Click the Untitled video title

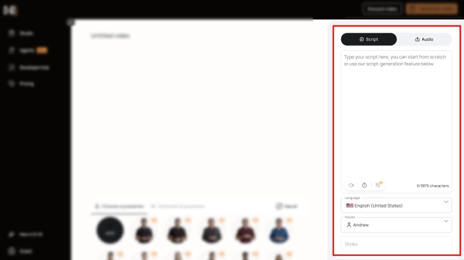(110, 36)
